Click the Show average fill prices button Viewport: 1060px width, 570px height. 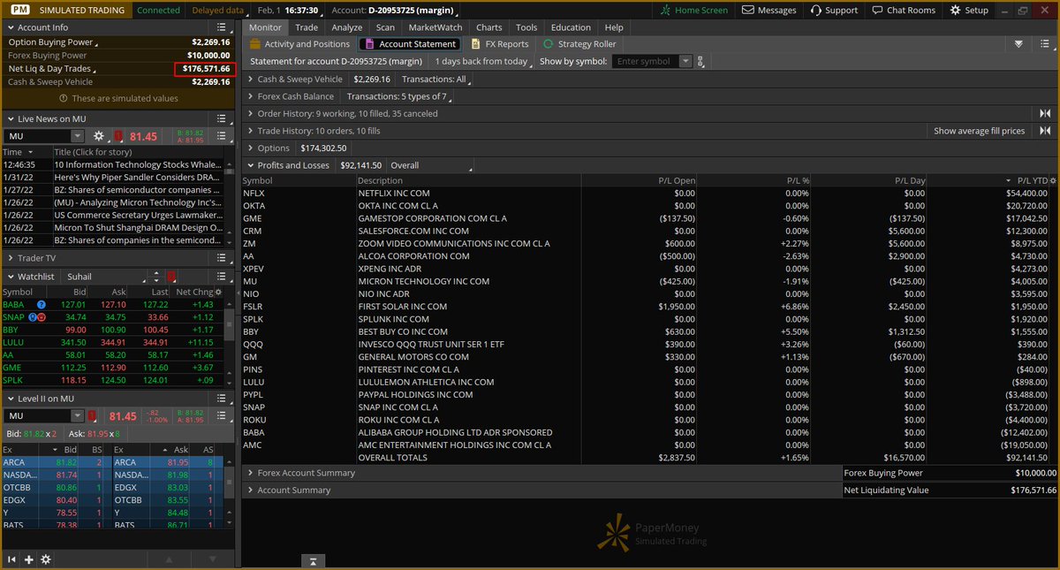click(x=980, y=131)
